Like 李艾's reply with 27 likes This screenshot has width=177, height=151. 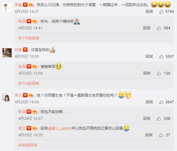(161, 135)
